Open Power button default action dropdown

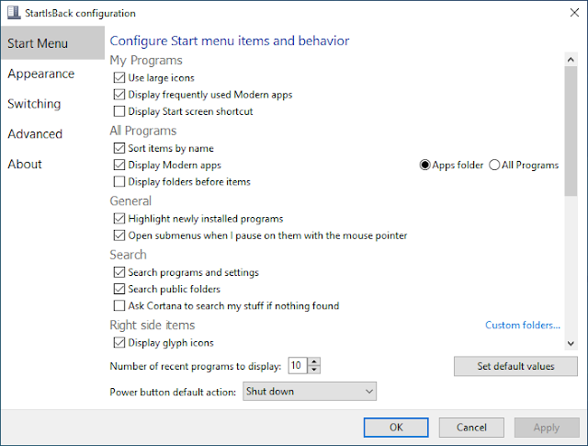click(310, 392)
